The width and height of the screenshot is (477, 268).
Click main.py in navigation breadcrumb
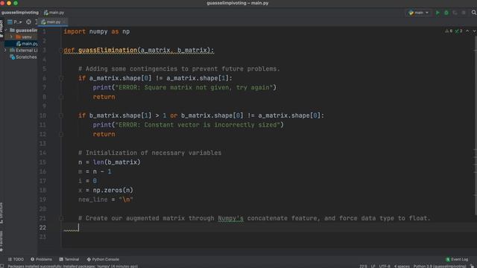coord(54,13)
